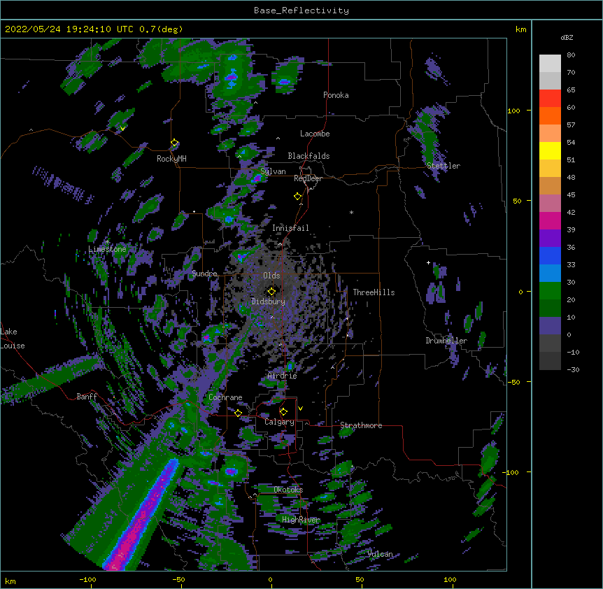Click the -100 tick on the horizontal axis

point(87,579)
